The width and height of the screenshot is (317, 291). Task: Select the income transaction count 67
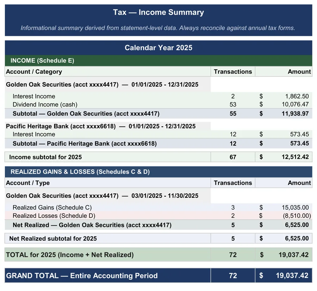(x=233, y=157)
